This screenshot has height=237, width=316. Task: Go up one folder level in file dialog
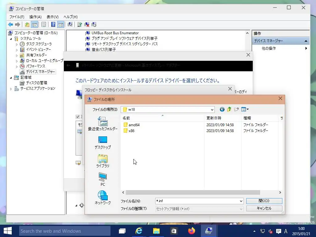(229, 110)
